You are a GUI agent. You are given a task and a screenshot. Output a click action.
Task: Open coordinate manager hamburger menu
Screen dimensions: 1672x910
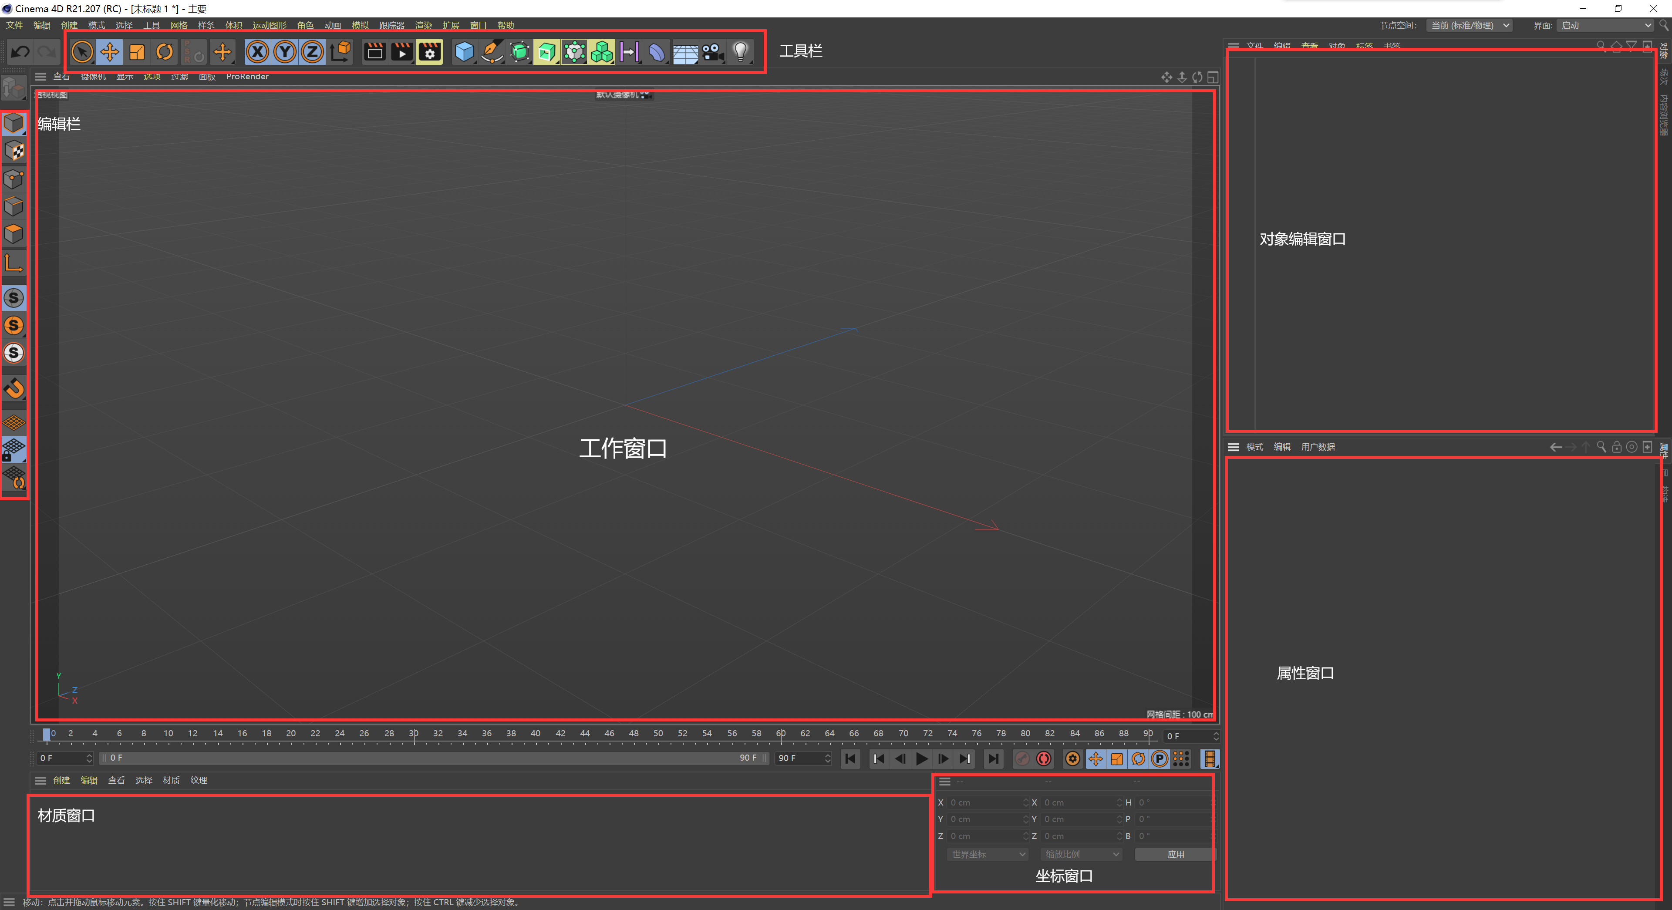pyautogui.click(x=945, y=782)
